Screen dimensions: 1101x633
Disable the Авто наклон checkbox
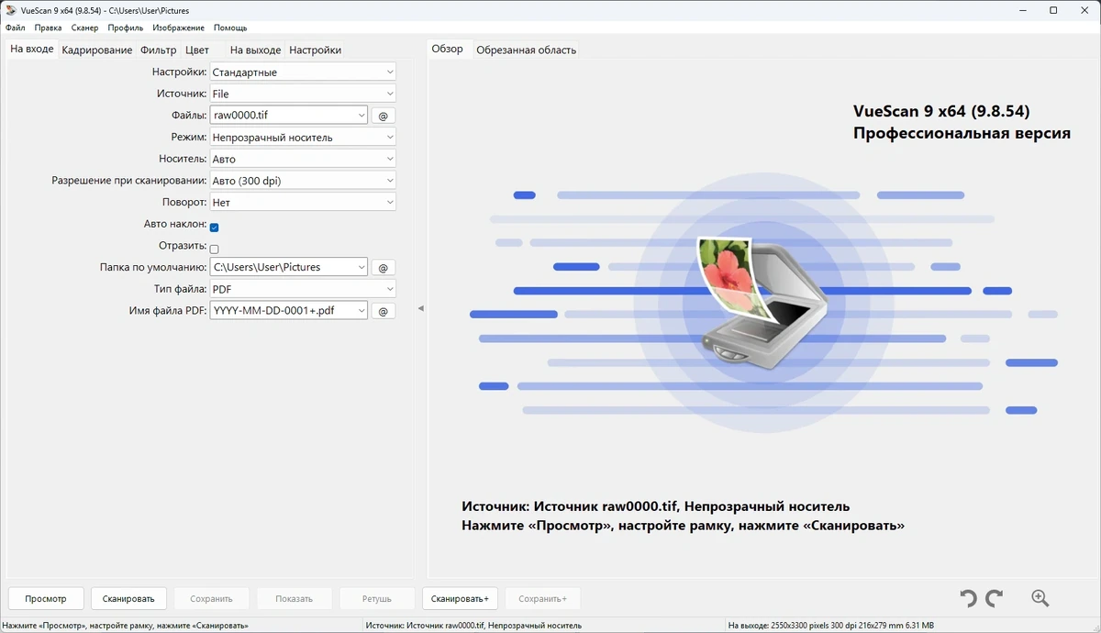coord(214,228)
